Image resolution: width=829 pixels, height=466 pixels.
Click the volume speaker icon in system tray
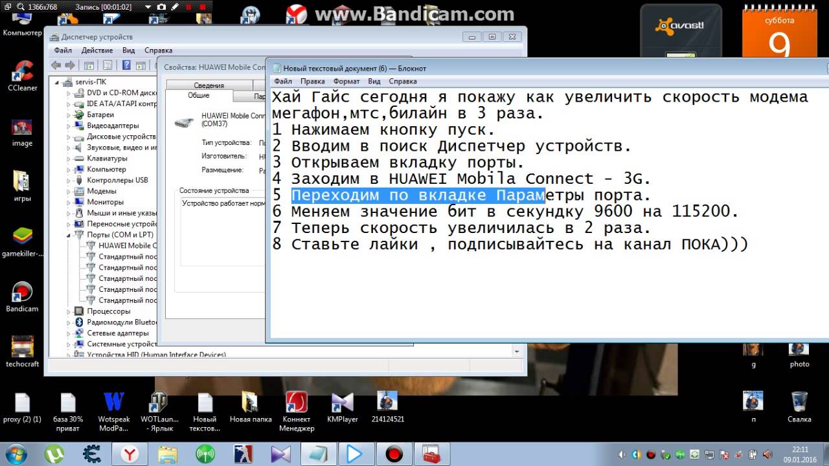click(x=621, y=454)
